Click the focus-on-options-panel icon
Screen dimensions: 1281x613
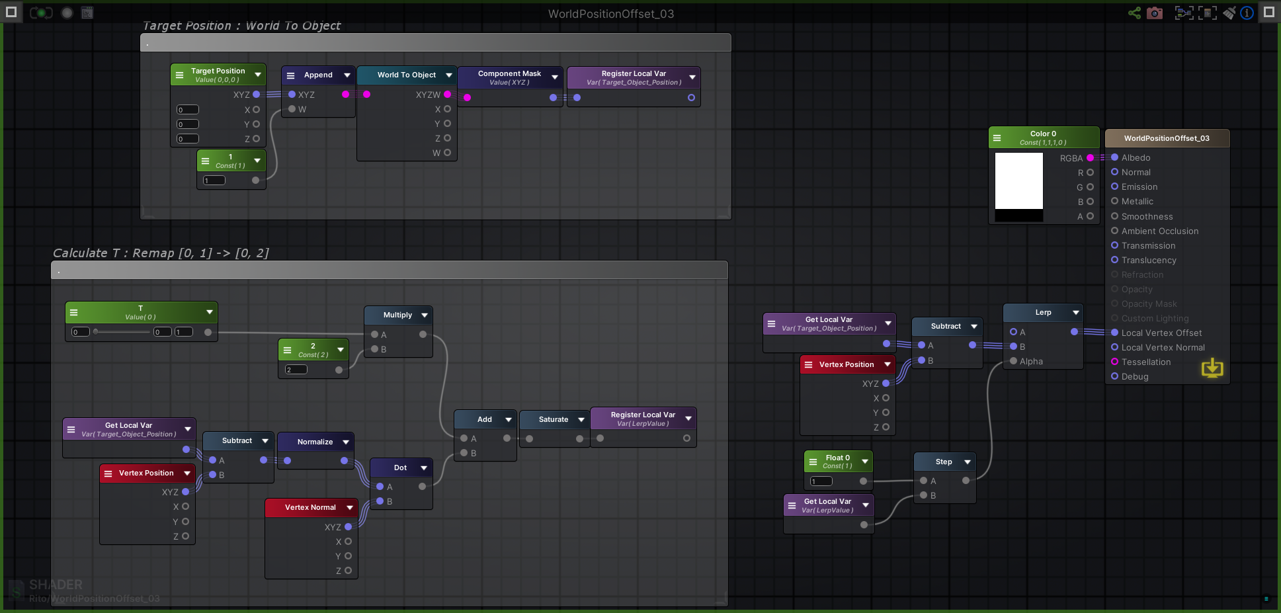tap(1208, 13)
